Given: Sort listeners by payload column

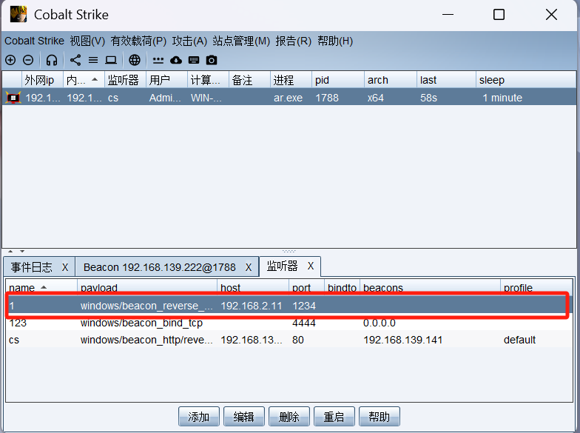Looking at the screenshot, I should click(147, 287).
